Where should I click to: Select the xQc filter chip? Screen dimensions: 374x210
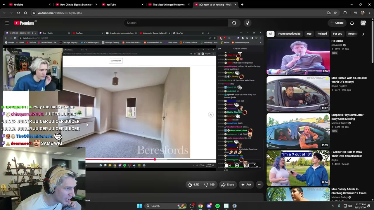[x=309, y=34]
